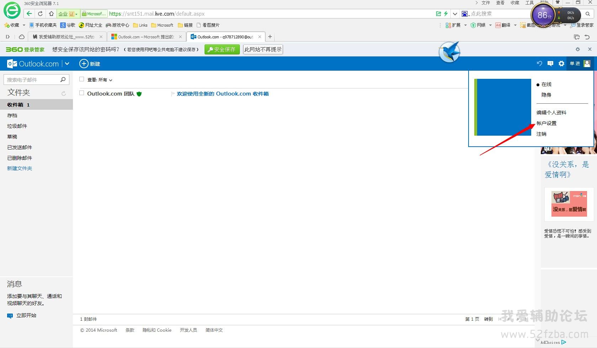The width and height of the screenshot is (597, 348).
Task: Tick the select-all messages checkbox
Action: tap(82, 79)
